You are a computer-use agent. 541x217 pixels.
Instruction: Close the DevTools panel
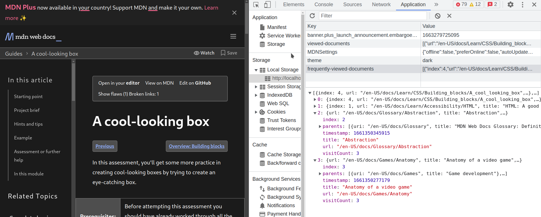pos(534,4)
